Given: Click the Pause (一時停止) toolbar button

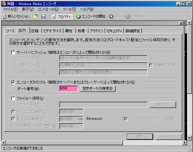Looking at the screenshot, I should [x=136, y=16].
